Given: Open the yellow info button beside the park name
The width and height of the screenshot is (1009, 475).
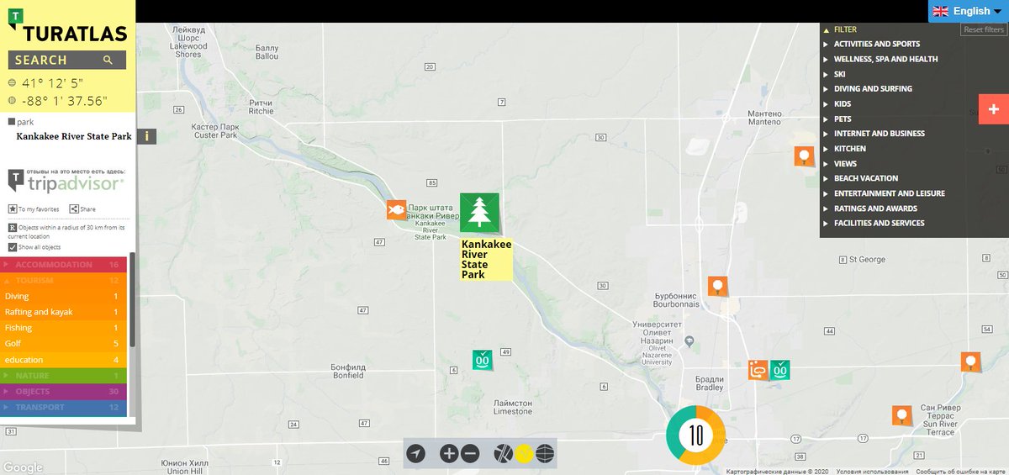Looking at the screenshot, I should (146, 136).
